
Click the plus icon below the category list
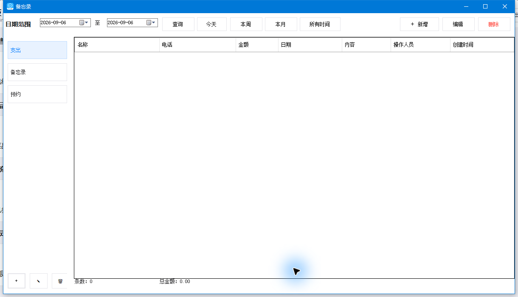[17, 281]
